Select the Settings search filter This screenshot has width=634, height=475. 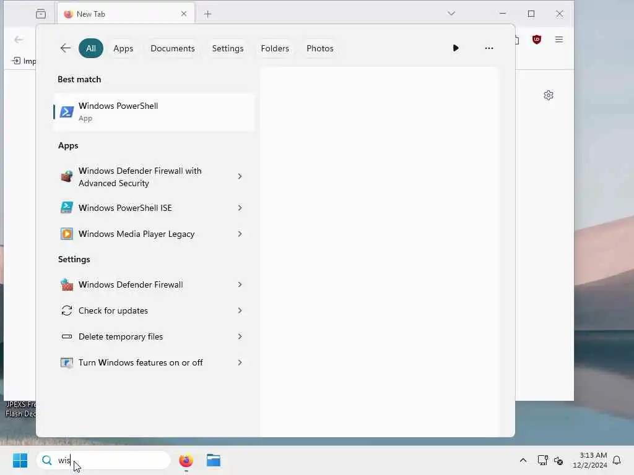coord(228,48)
